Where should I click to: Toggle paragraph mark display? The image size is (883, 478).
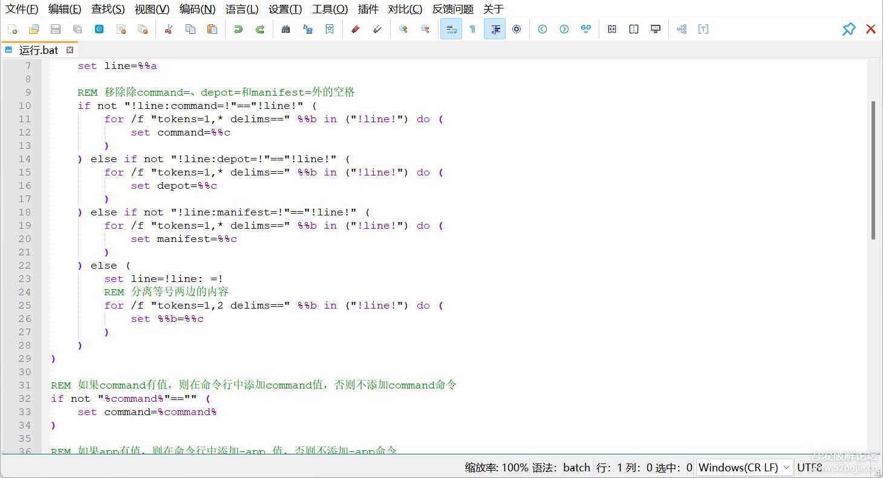[x=472, y=28]
